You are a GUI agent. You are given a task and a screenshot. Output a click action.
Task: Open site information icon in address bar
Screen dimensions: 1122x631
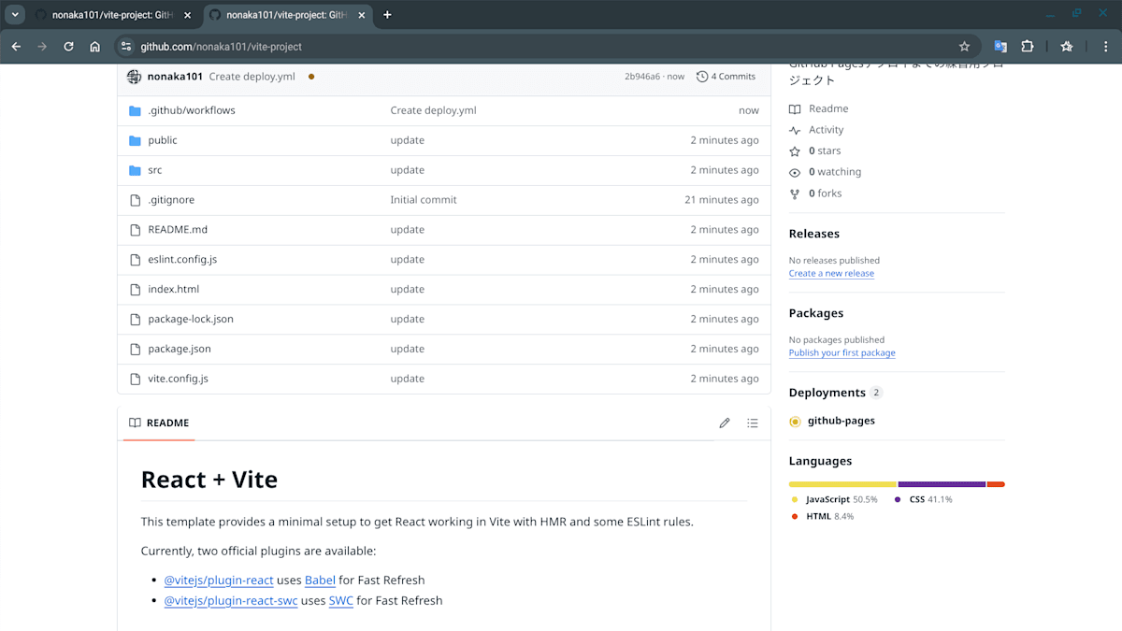127,46
